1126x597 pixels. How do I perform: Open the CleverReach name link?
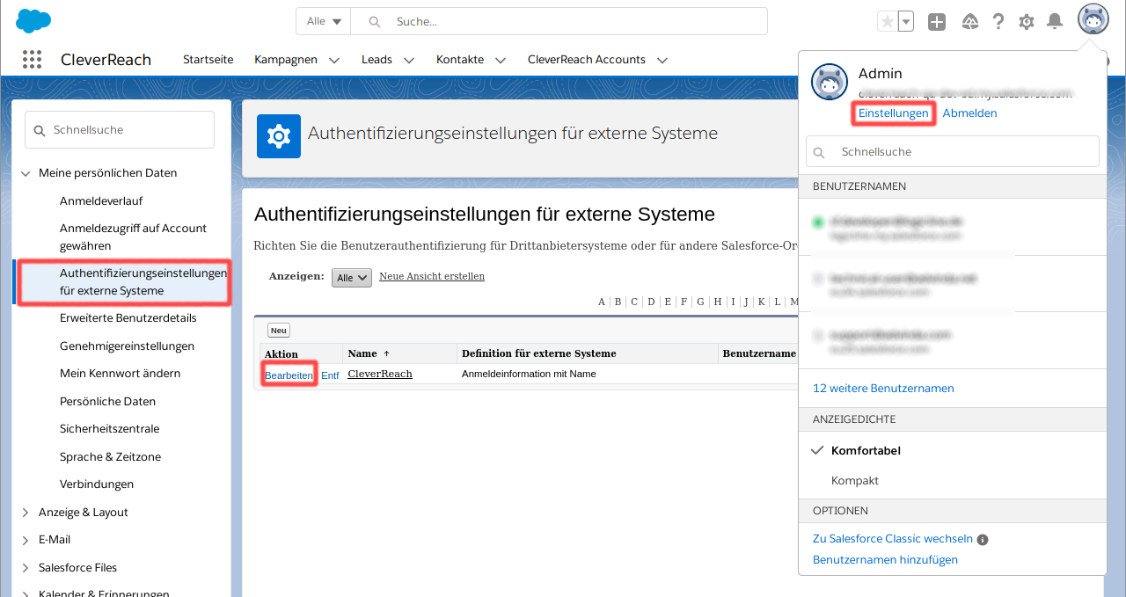click(x=380, y=374)
